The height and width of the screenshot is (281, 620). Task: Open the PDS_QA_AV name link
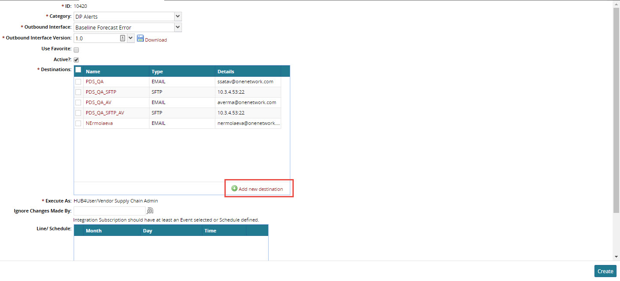point(98,102)
